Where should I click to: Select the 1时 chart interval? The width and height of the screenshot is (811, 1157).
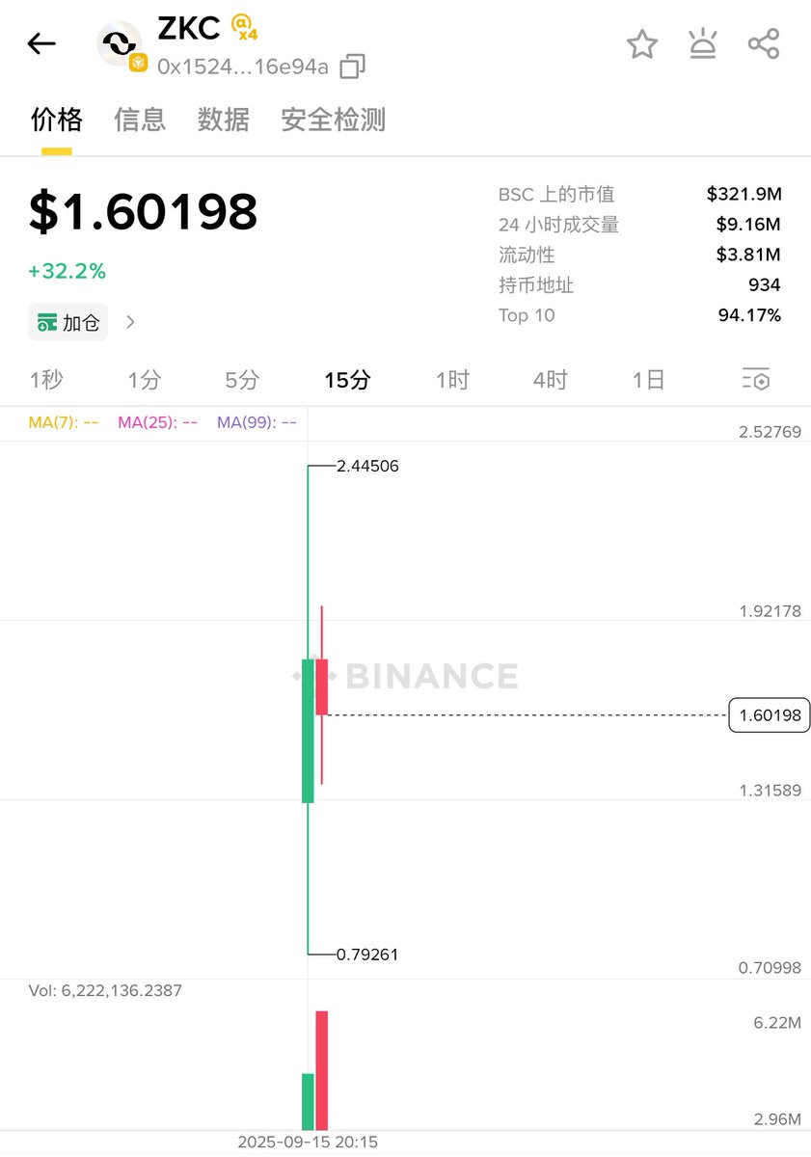coord(452,380)
